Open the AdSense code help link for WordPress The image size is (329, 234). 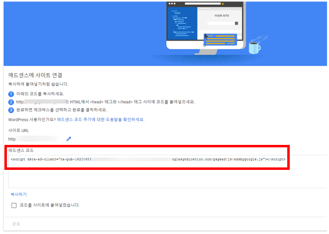click(101, 119)
